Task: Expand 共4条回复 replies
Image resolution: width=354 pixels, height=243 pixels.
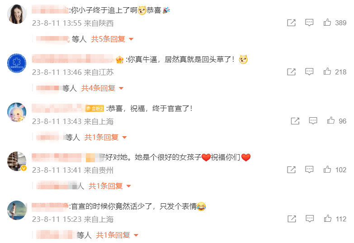Action: tap(102, 88)
